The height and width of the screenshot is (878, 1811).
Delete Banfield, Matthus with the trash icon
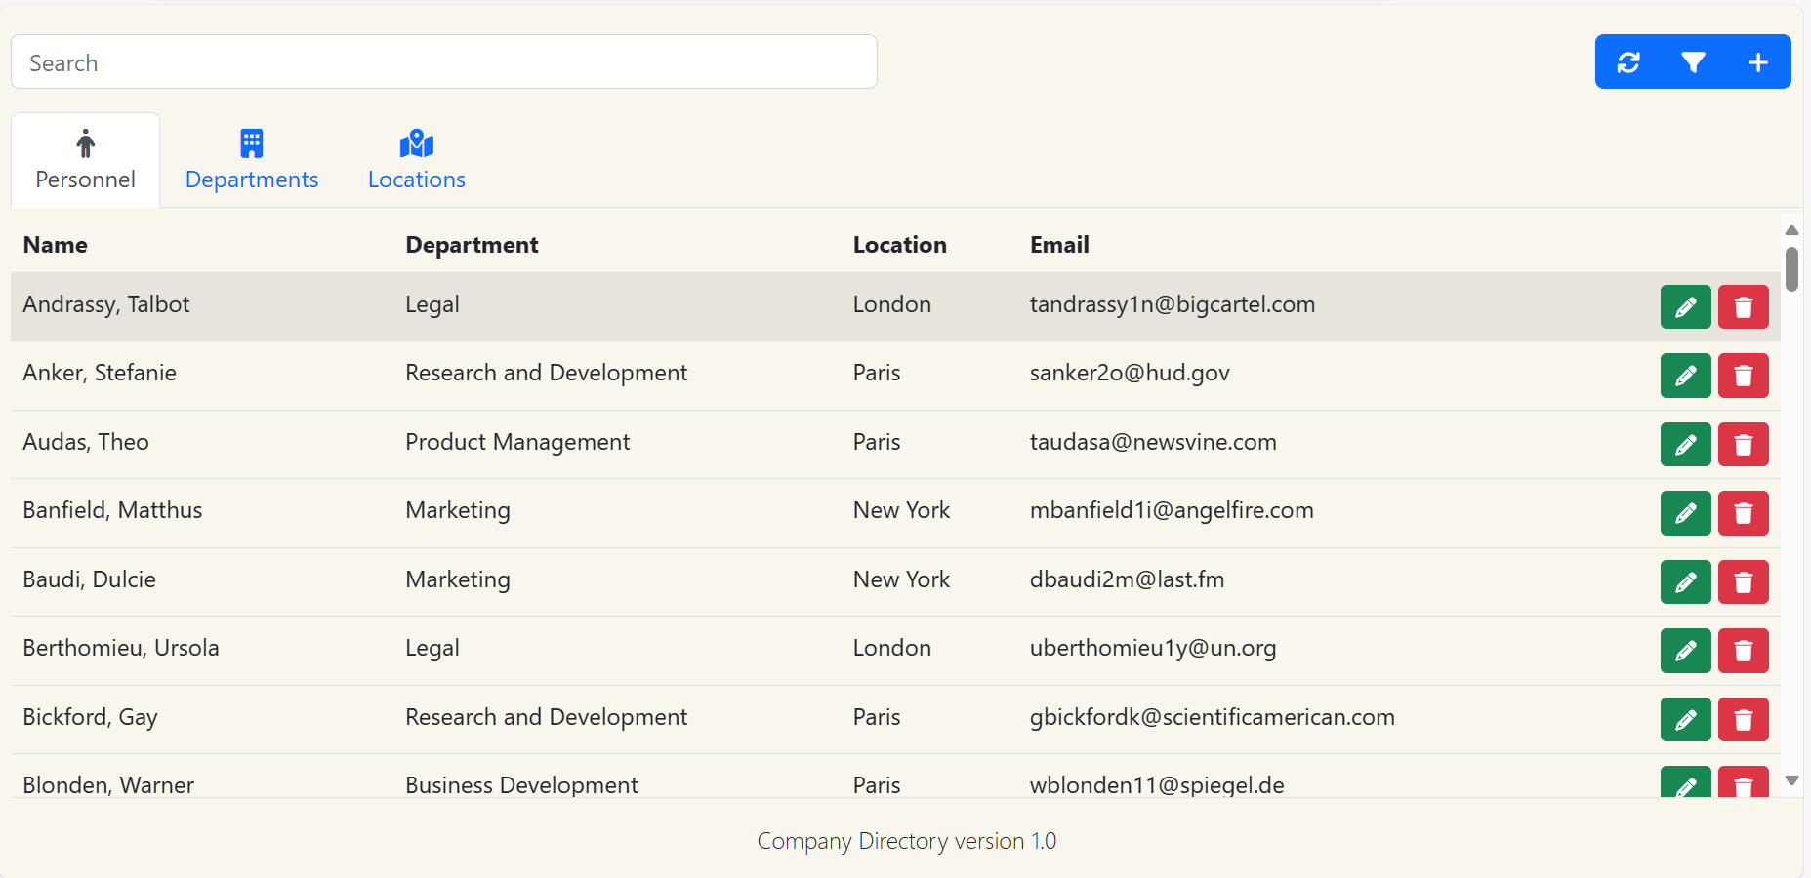[1743, 513]
